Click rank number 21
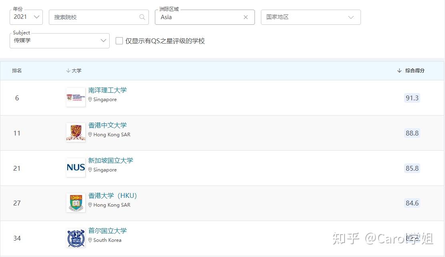Screen dimensions: 445x257 point(17,168)
